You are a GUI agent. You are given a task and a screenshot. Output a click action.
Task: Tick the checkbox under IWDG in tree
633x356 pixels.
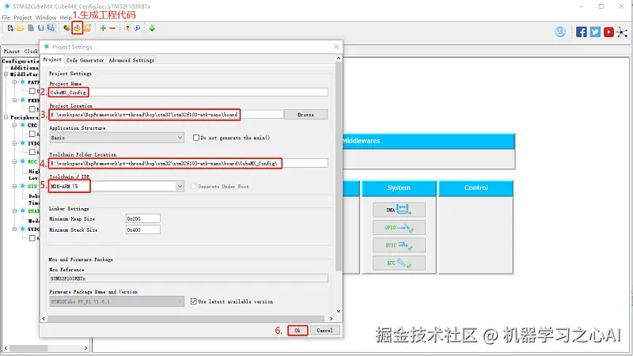[32, 152]
